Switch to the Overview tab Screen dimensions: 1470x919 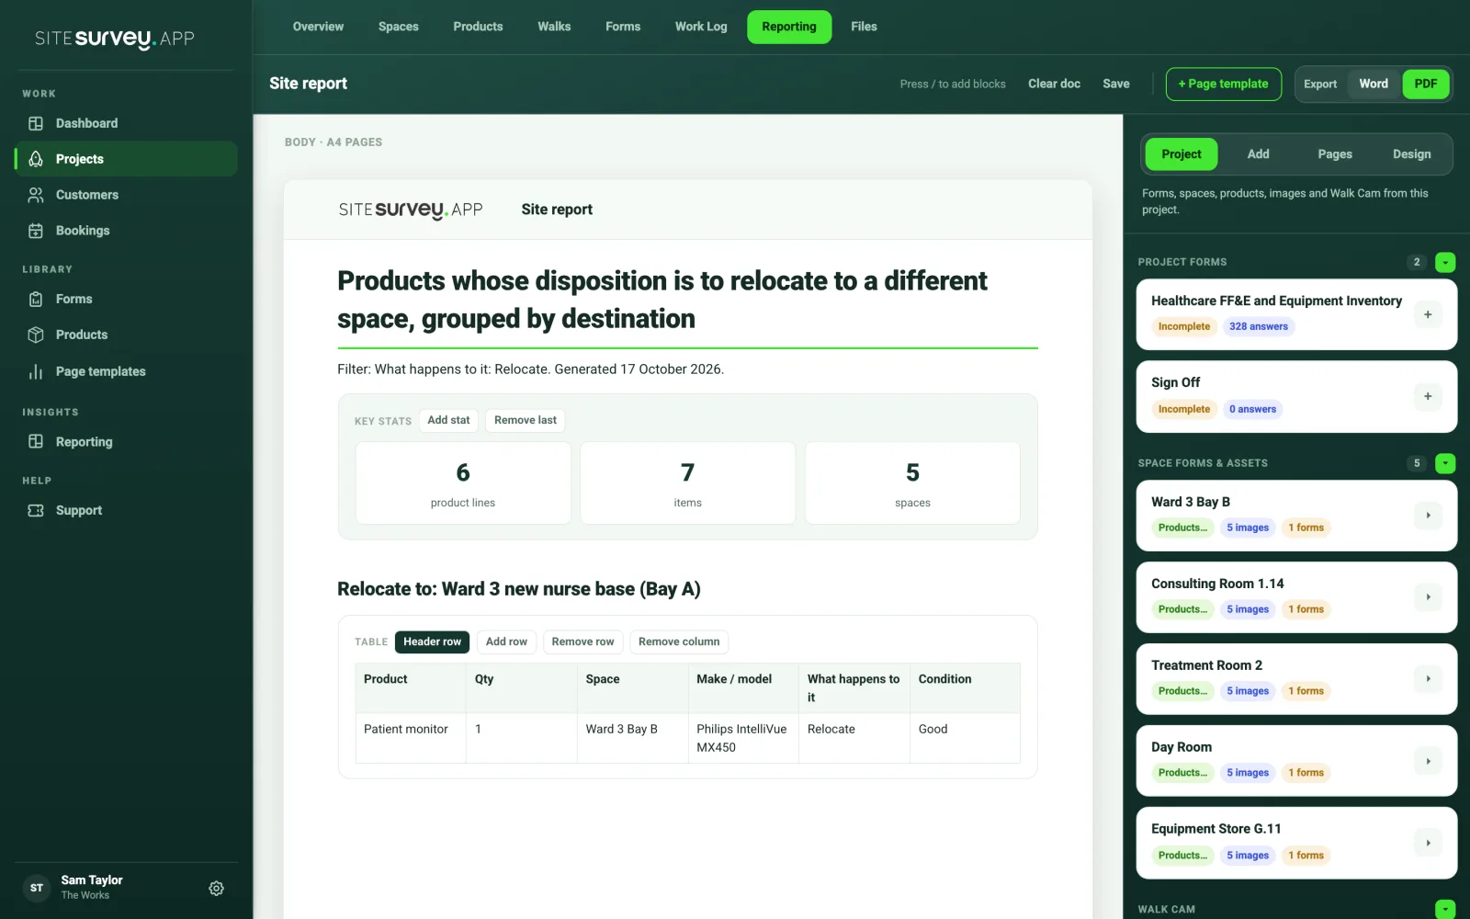click(x=318, y=27)
